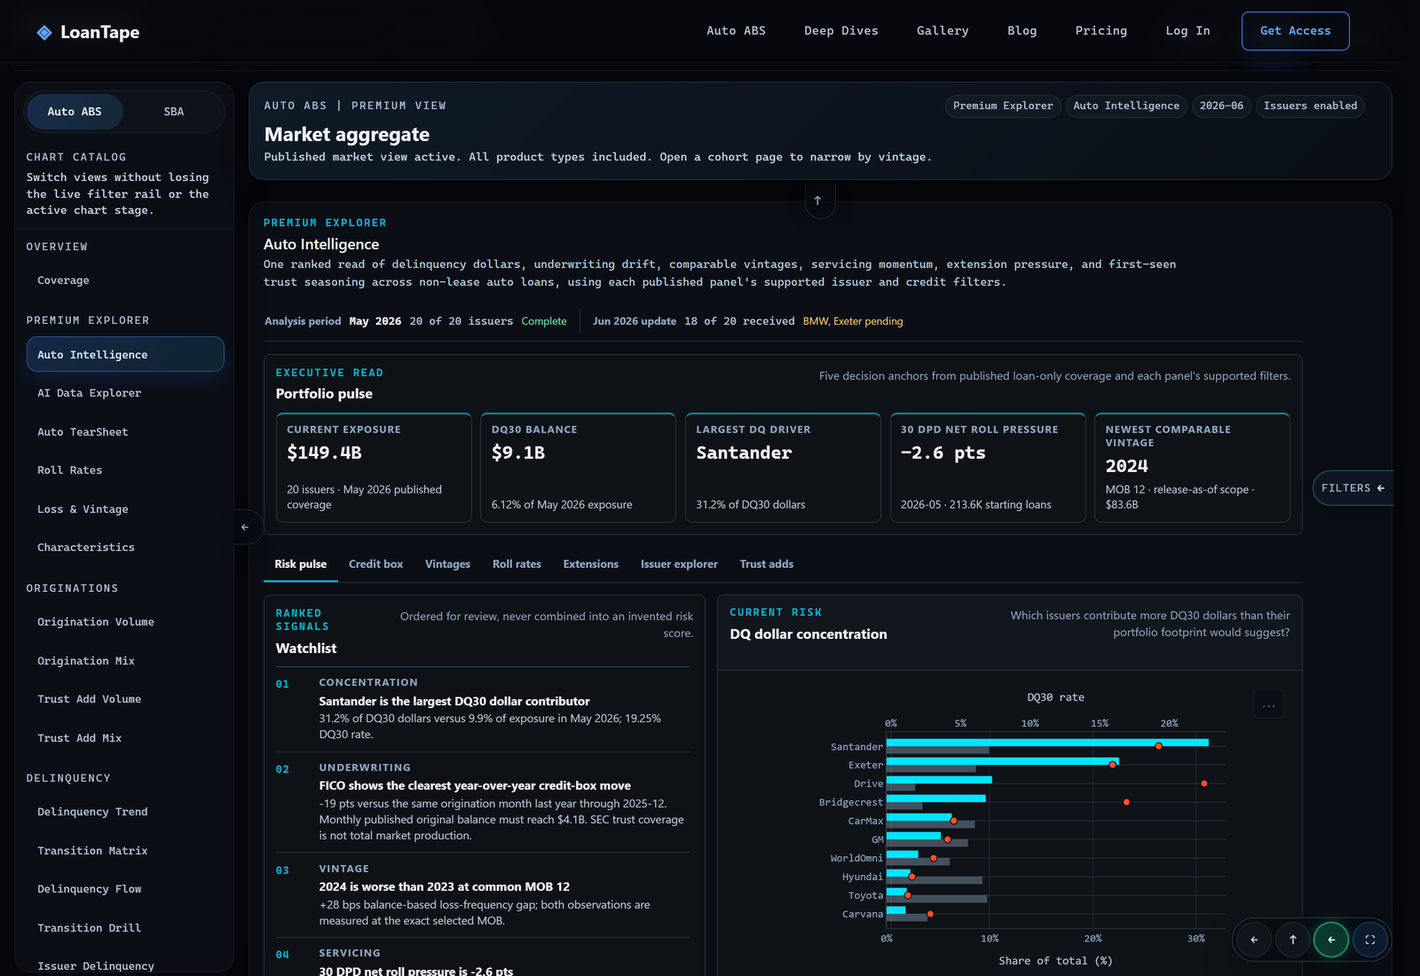1420x976 pixels.
Task: Click the green left arrow floating button
Action: point(1331,940)
